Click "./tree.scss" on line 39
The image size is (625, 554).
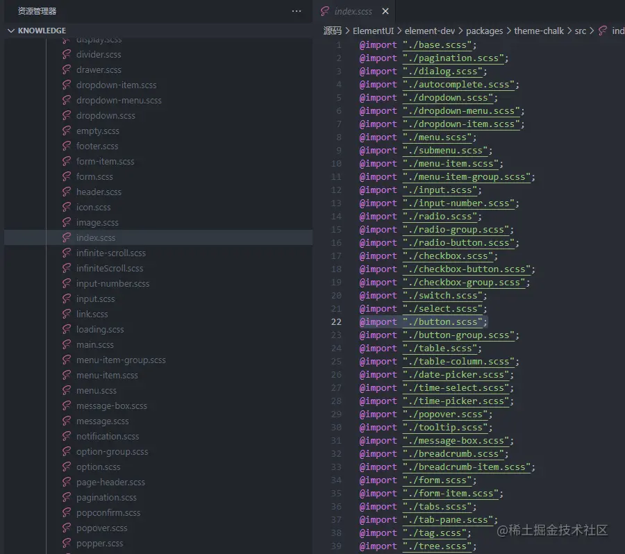437,546
